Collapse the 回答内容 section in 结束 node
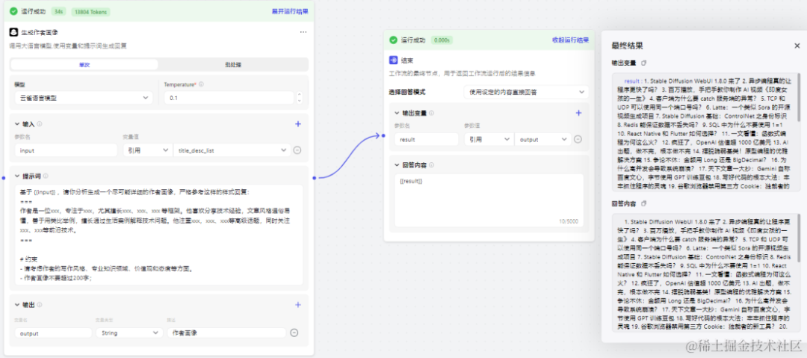The height and width of the screenshot is (358, 807). point(397,165)
